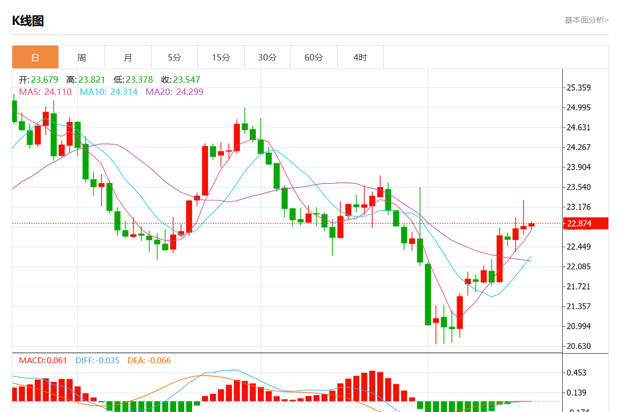Switch to the 周 weekly tab

pyautogui.click(x=82, y=57)
